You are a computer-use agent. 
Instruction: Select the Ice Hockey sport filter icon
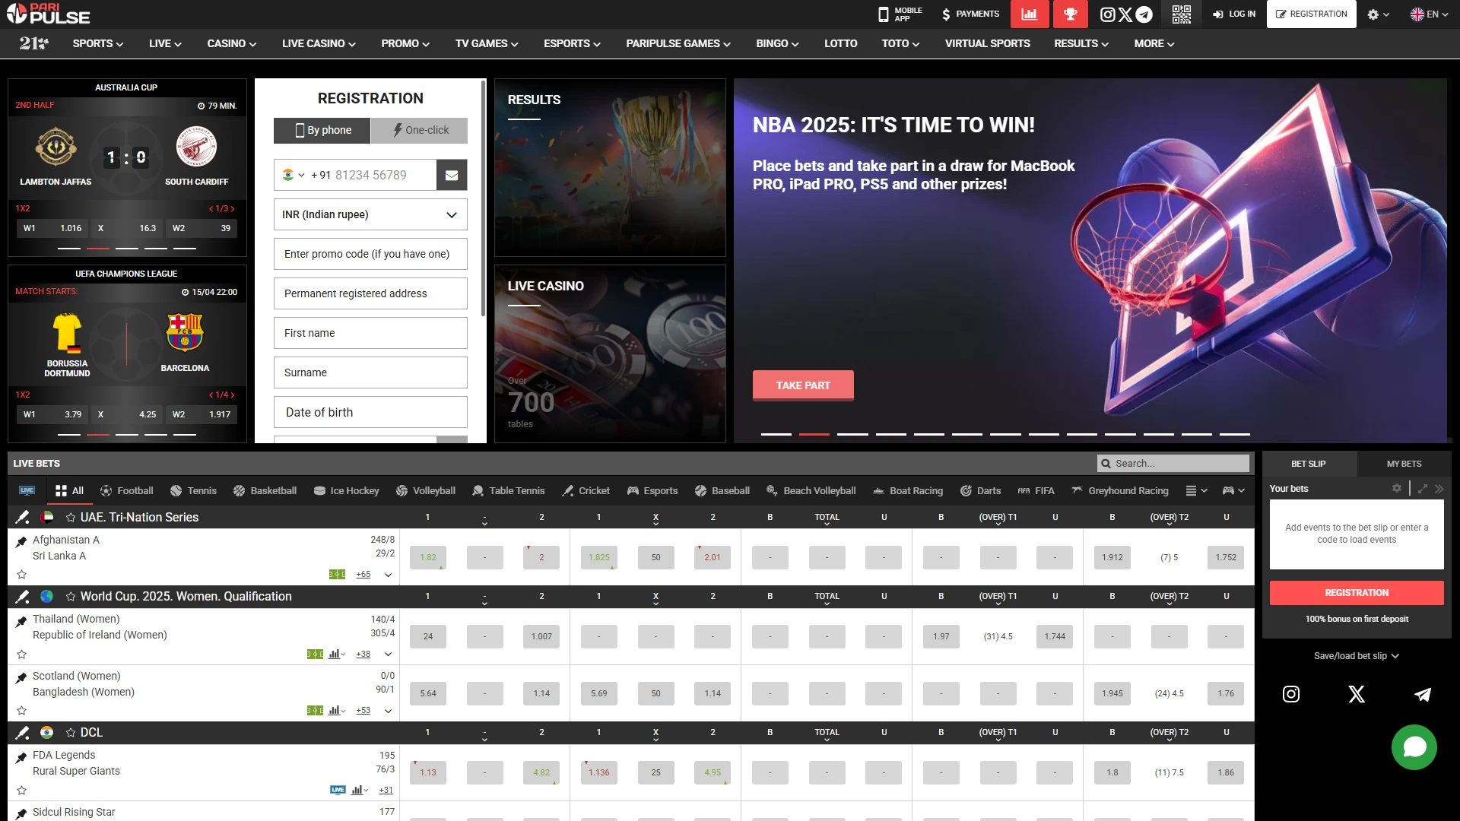(322, 490)
